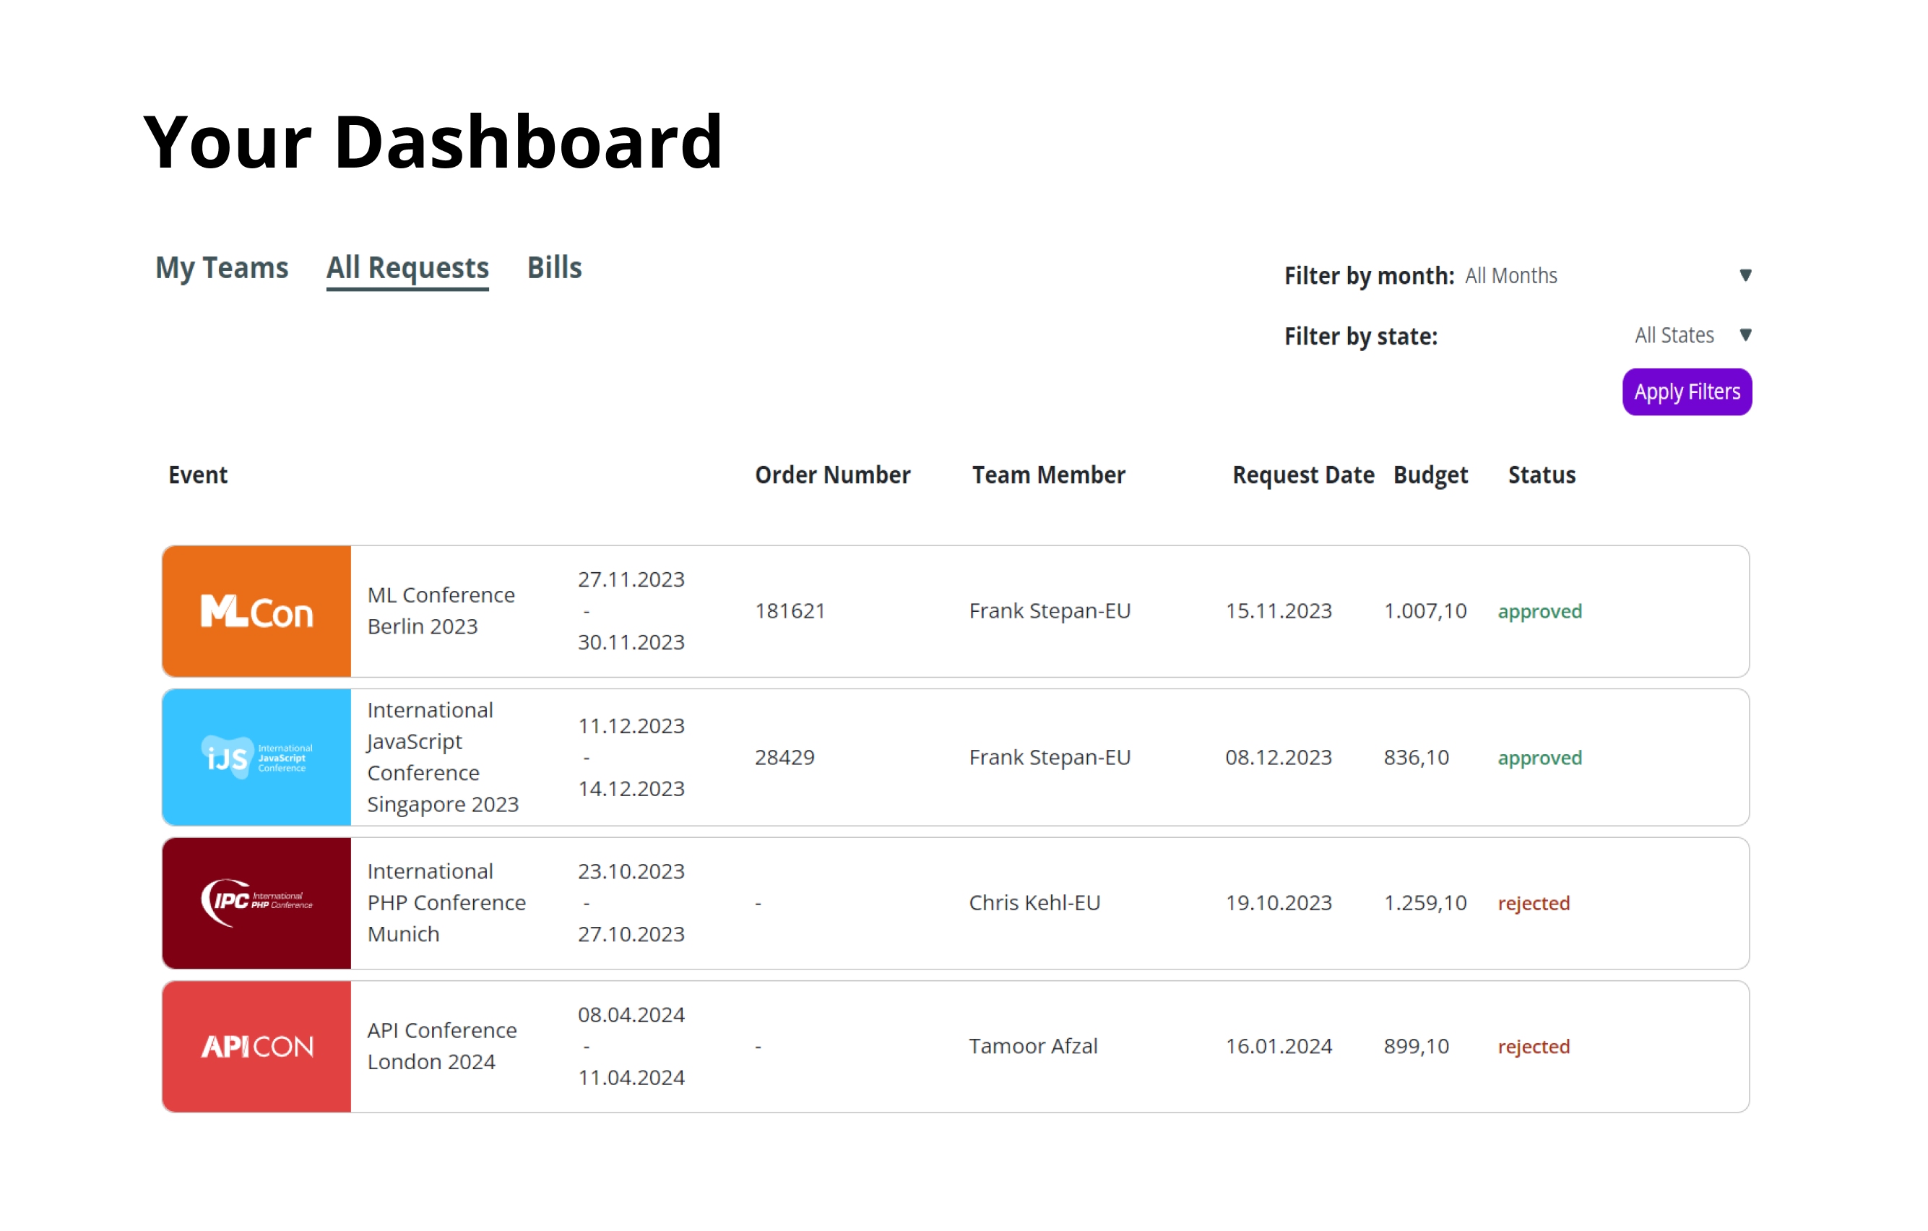Click the APICON red logo
Viewport: 1928px width, 1231px height.
tap(256, 1046)
